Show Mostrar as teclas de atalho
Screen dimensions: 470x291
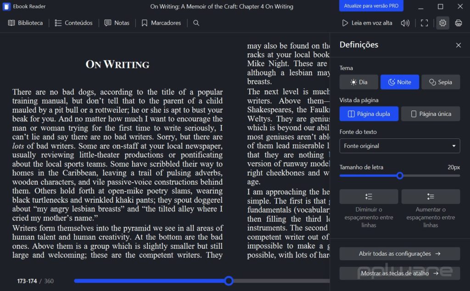[399, 273]
